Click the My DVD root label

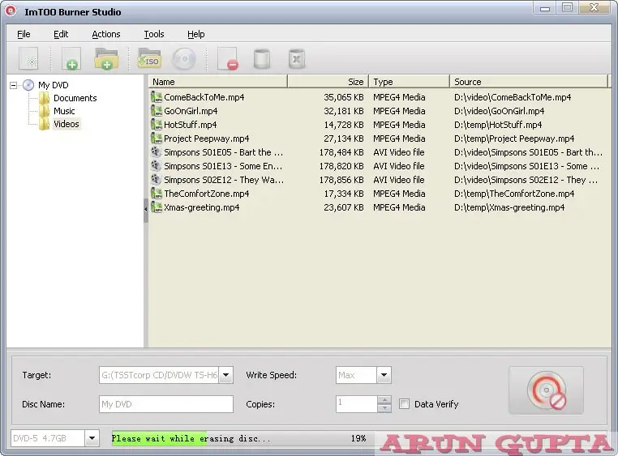[54, 85]
